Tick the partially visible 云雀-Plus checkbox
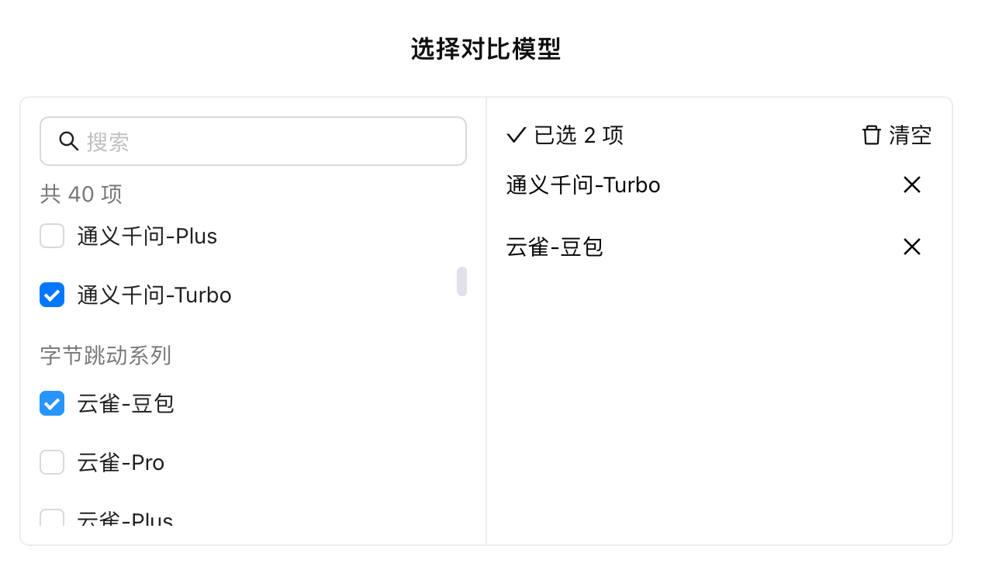 point(52,518)
